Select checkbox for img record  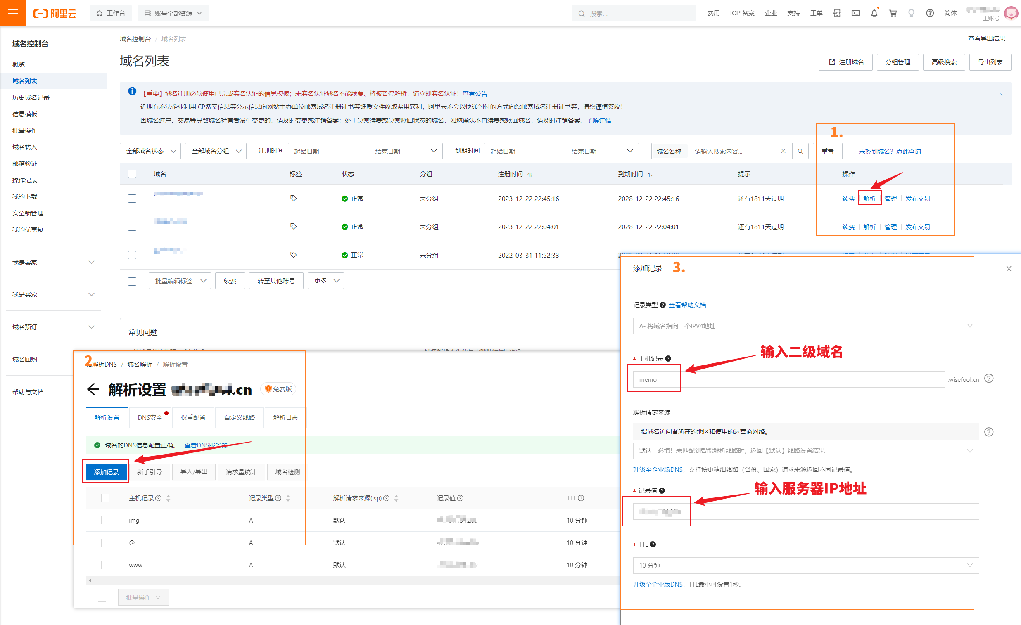point(105,520)
